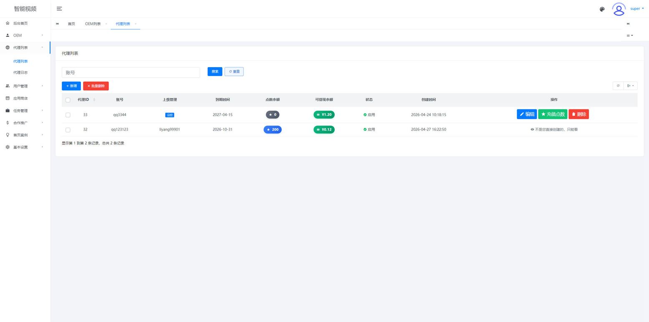Click the 智能视频 logo title
Viewport: 649px width, 322px height.
point(25,9)
